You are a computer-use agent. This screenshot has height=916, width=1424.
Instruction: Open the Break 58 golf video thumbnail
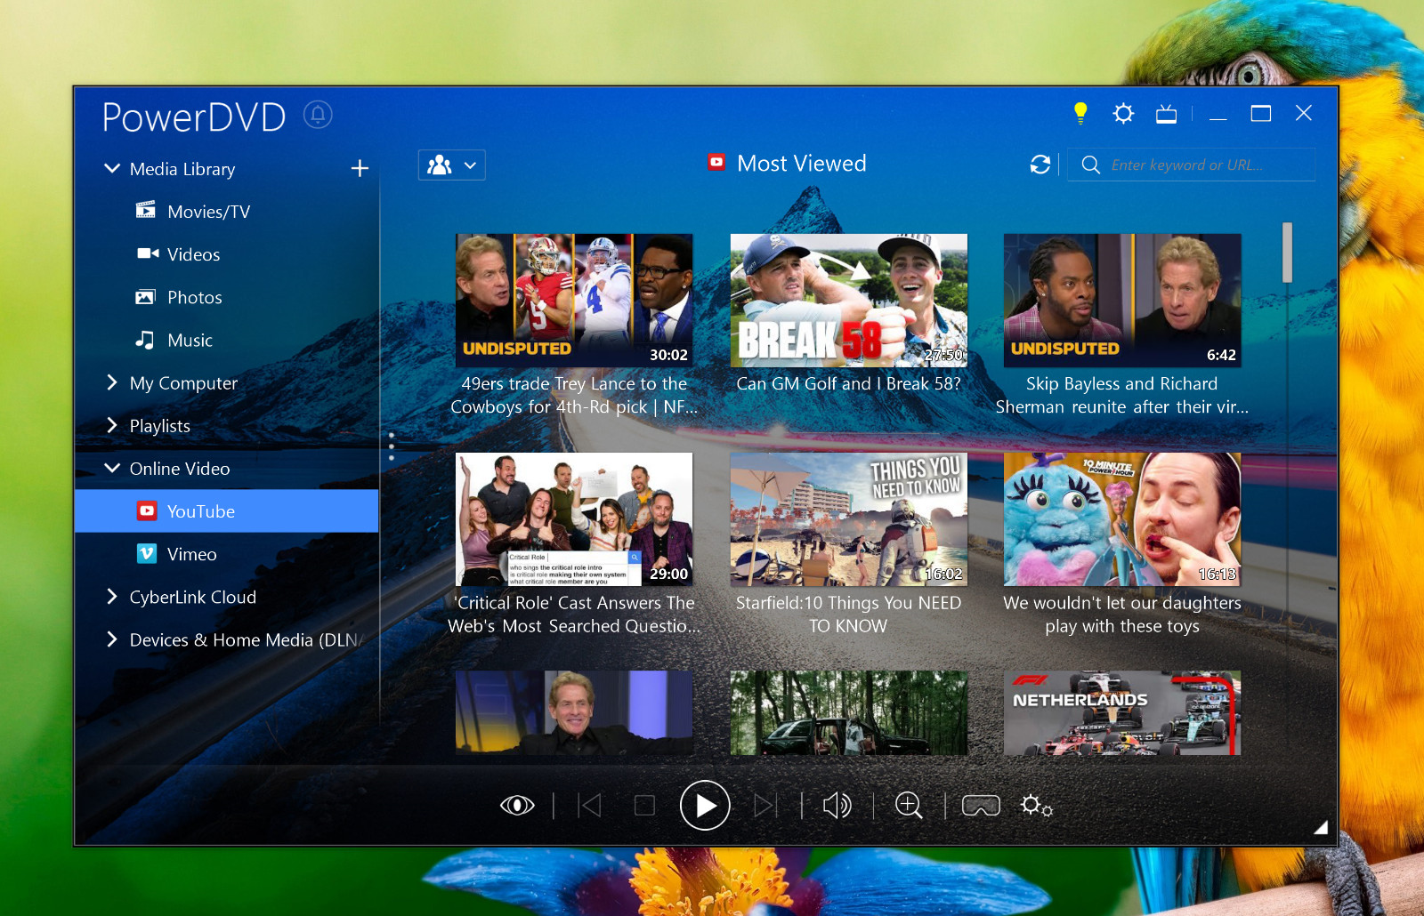click(x=848, y=301)
